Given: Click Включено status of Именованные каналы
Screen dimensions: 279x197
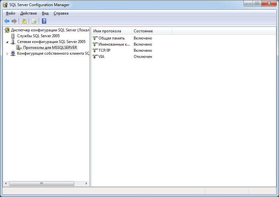Looking at the screenshot, I should pos(143,44).
